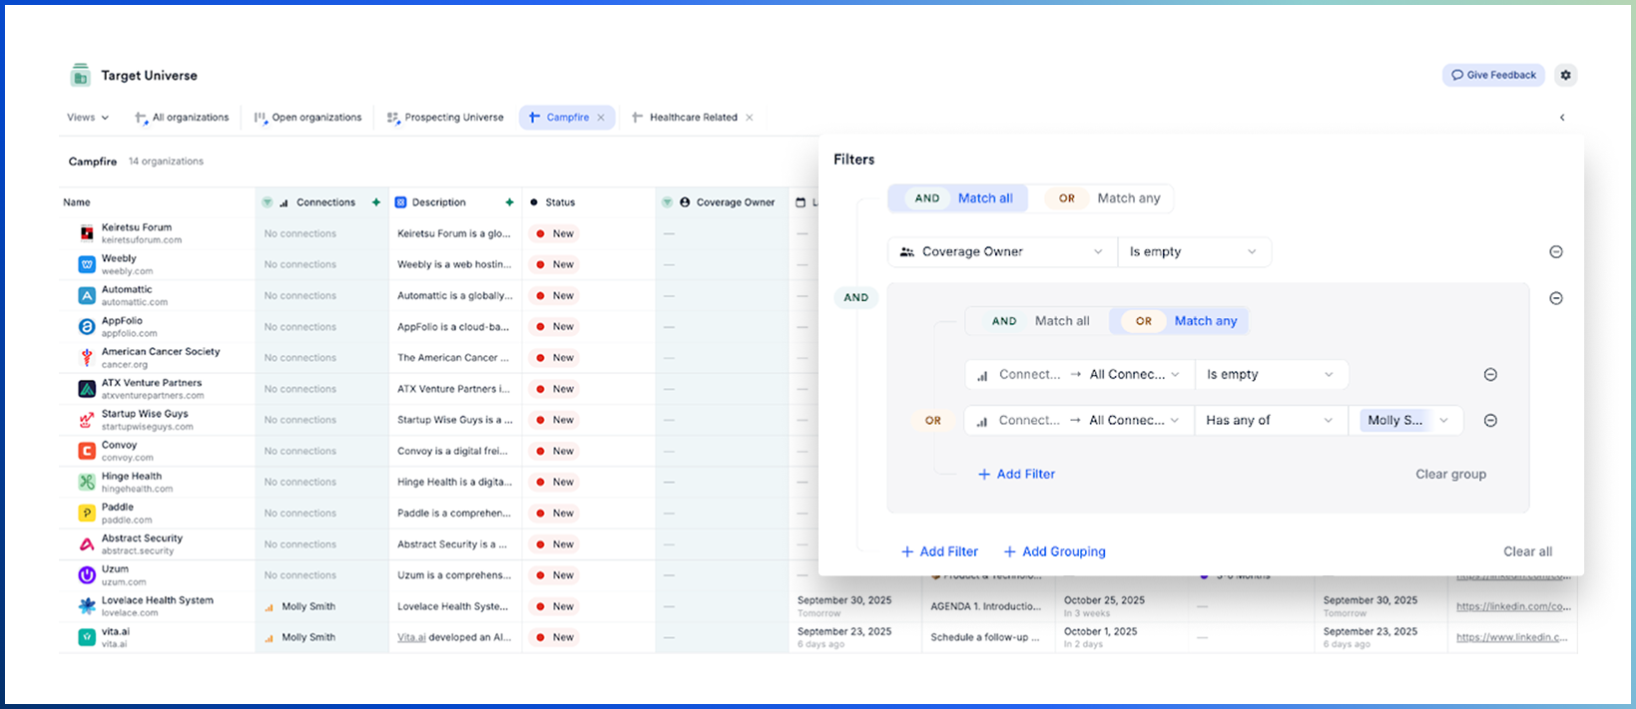Open the nested group's Is empty operator dropdown
Image resolution: width=1636 pixels, height=709 pixels.
pyautogui.click(x=1272, y=375)
